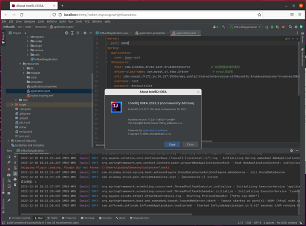Click the browser address bar
This screenshot has height=226, width=306.
coord(156,15)
